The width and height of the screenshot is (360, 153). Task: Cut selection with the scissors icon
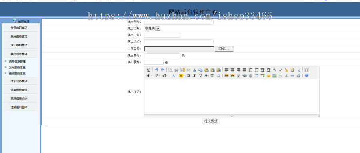[194, 70]
